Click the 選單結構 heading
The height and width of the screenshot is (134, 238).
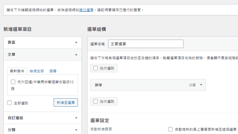pyautogui.click(x=97, y=29)
